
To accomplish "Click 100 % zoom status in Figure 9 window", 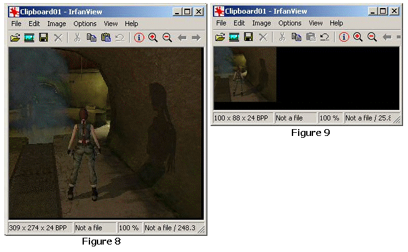I will click(330, 118).
